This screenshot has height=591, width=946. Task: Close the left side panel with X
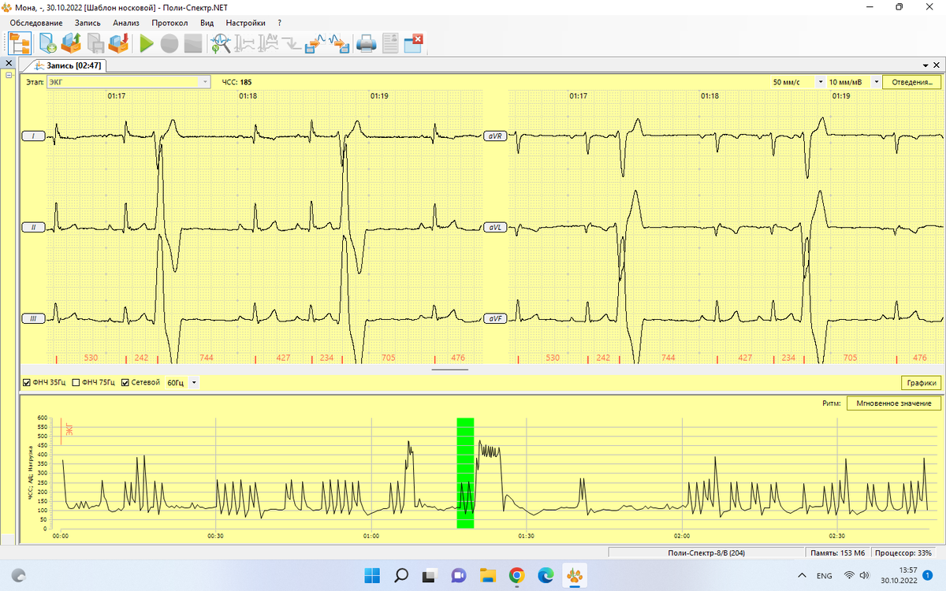[9, 63]
